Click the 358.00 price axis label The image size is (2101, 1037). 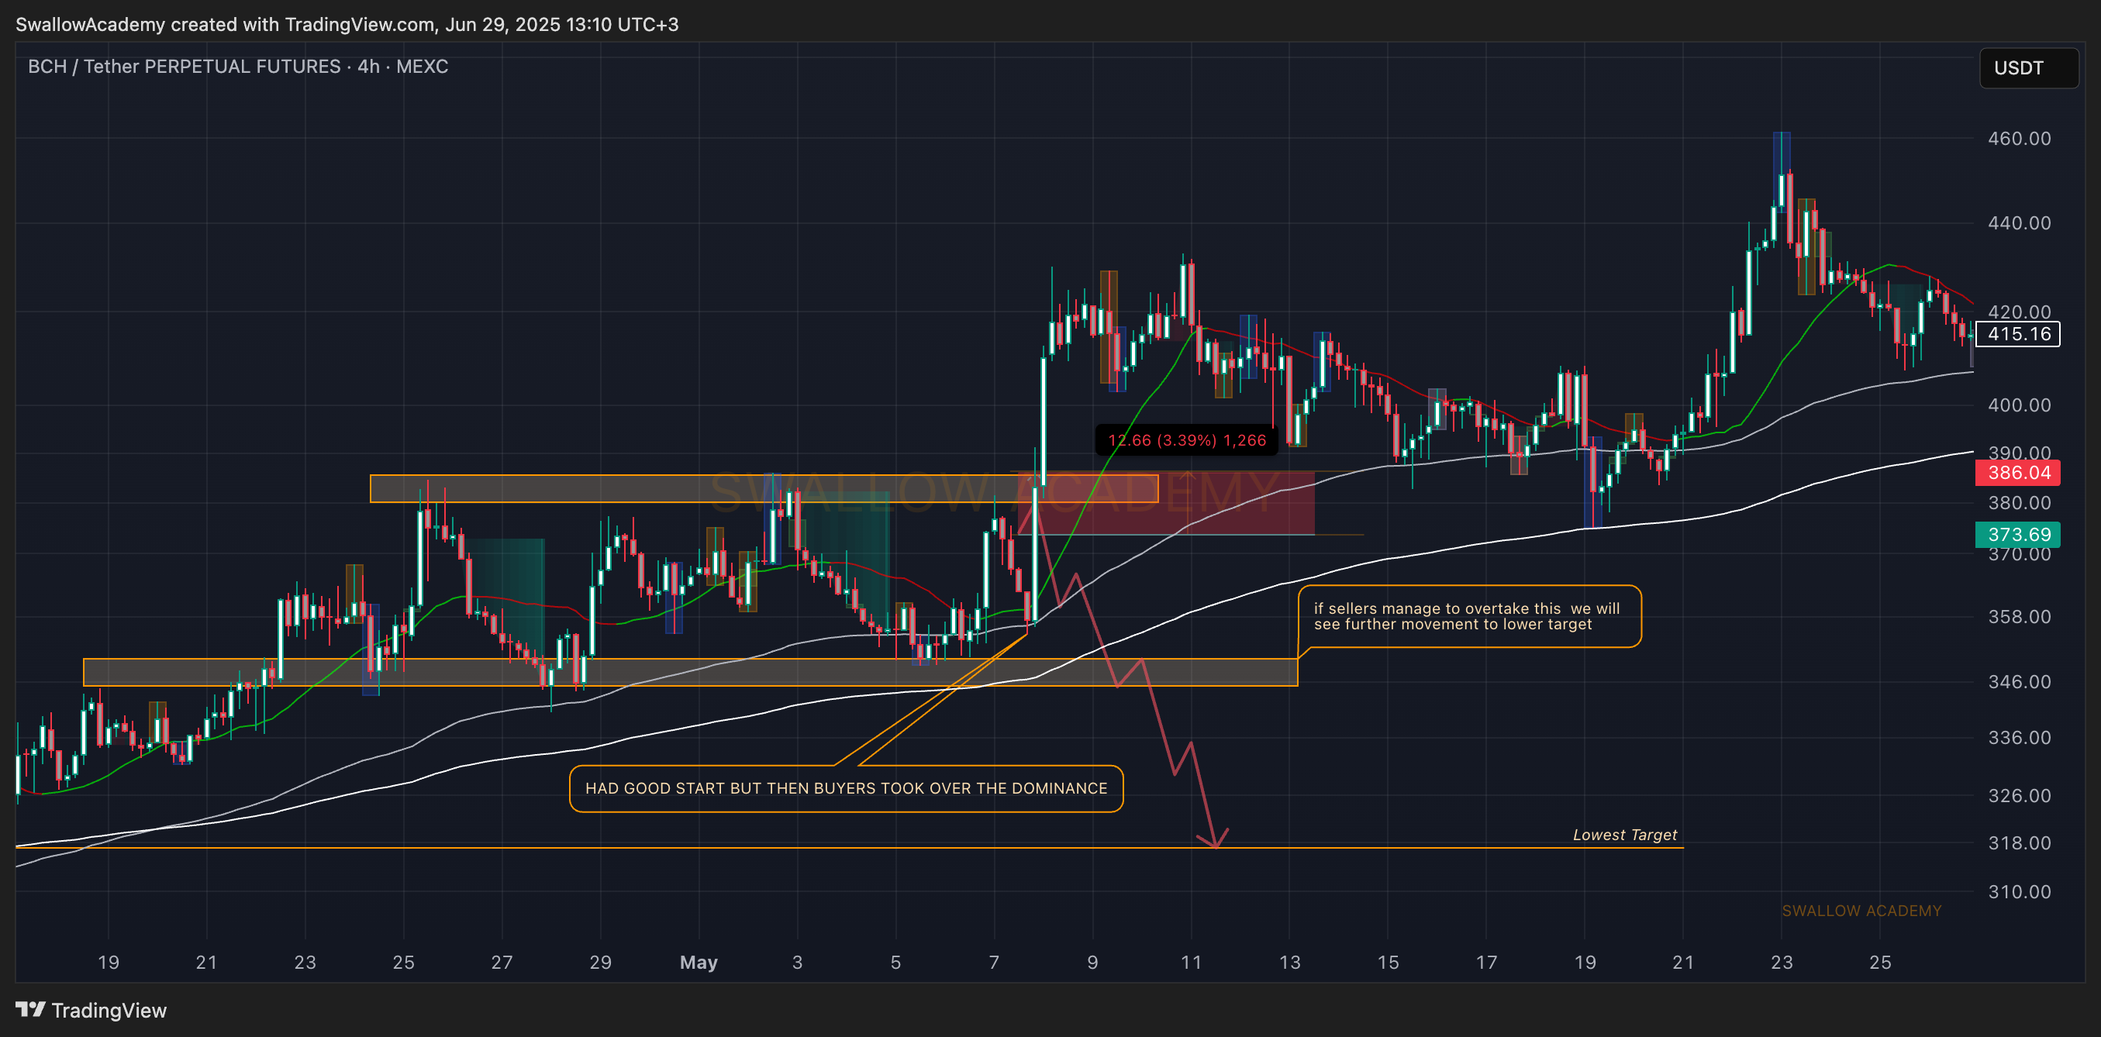[2019, 616]
